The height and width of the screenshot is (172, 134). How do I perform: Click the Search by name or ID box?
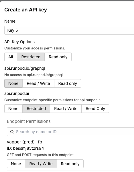click(70, 132)
